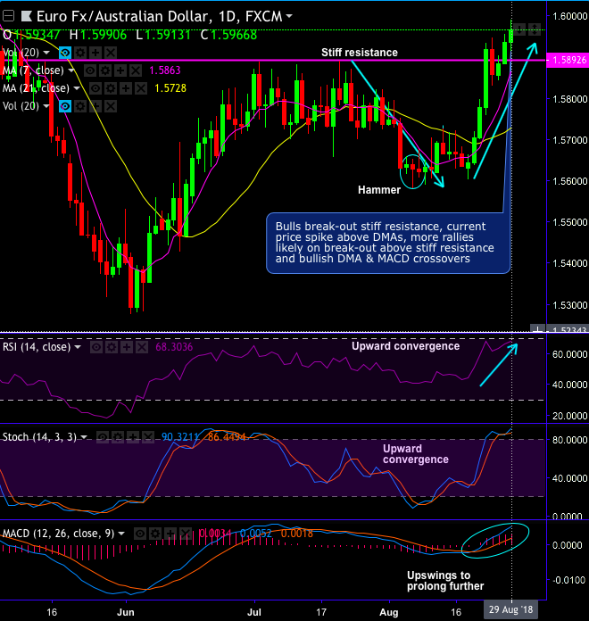The image size is (589, 621).
Task: Remove MA (7, close) with its X icon
Action: point(136,70)
